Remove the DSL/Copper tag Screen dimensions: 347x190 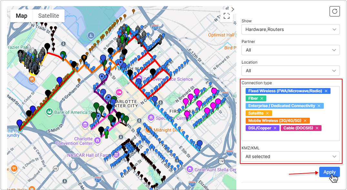(x=275, y=128)
